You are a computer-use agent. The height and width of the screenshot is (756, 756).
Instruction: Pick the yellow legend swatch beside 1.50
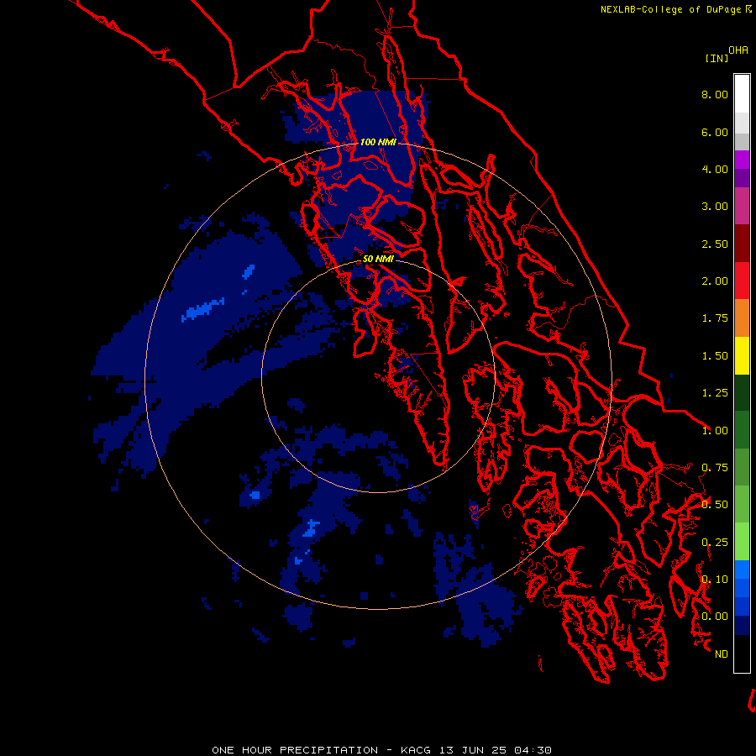point(742,355)
